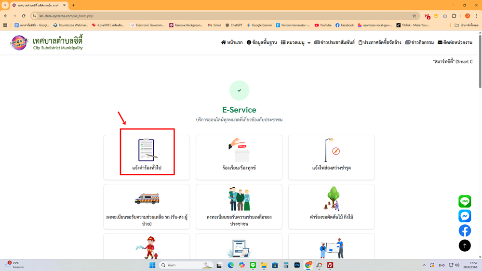Open the ข้อมูลพื้นฐาน menu item
This screenshot has height=271, width=482.
[x=262, y=42]
